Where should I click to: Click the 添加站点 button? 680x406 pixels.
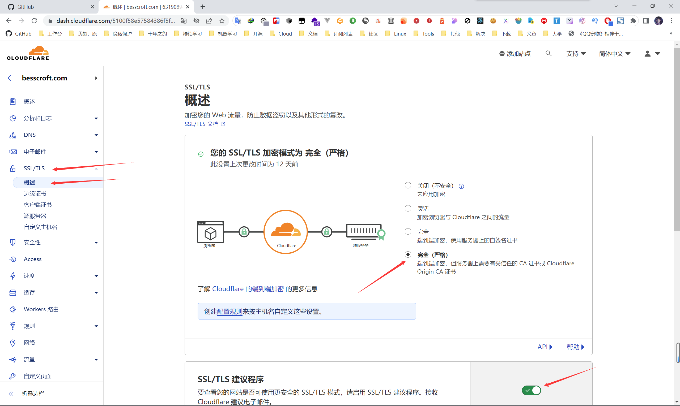click(x=515, y=53)
